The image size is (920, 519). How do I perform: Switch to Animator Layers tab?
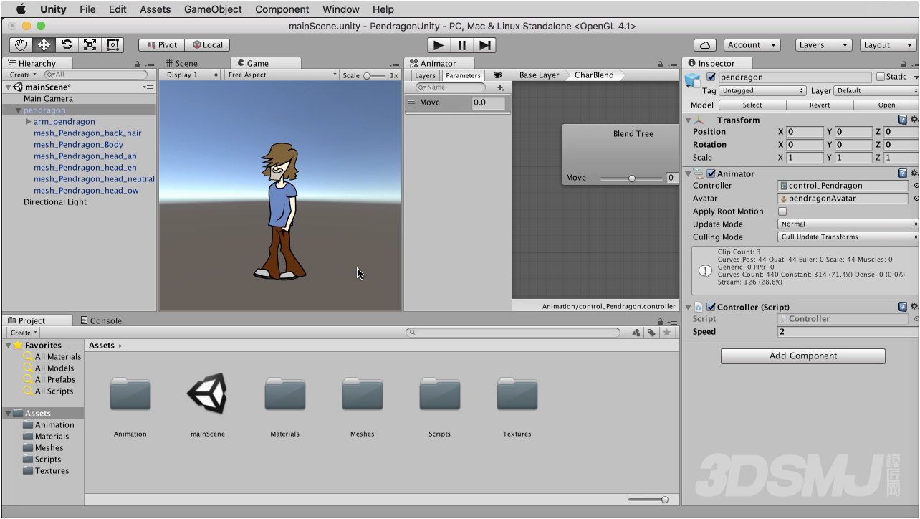tap(425, 75)
